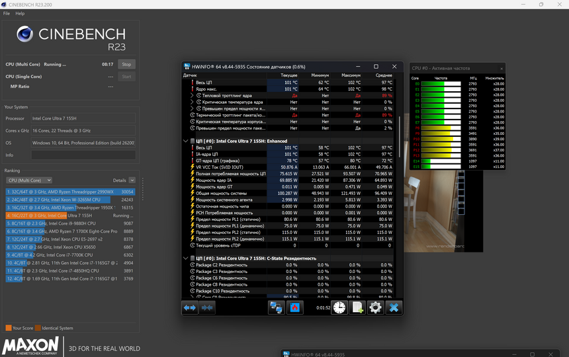Click the Среднее column header in HWiNFO
Image resolution: width=569 pixels, height=357 pixels.
384,75
